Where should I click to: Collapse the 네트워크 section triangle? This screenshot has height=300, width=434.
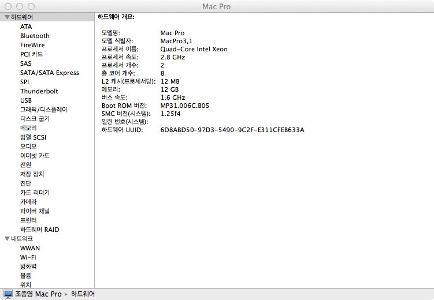[6, 239]
